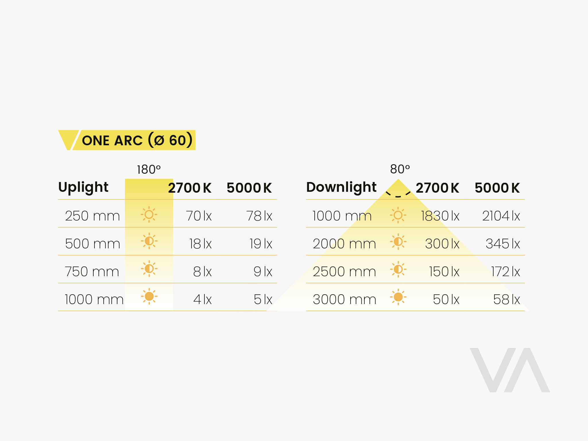This screenshot has width=588, height=441.
Task: Click the sun icon beside 2500 mm
Action: click(x=398, y=269)
